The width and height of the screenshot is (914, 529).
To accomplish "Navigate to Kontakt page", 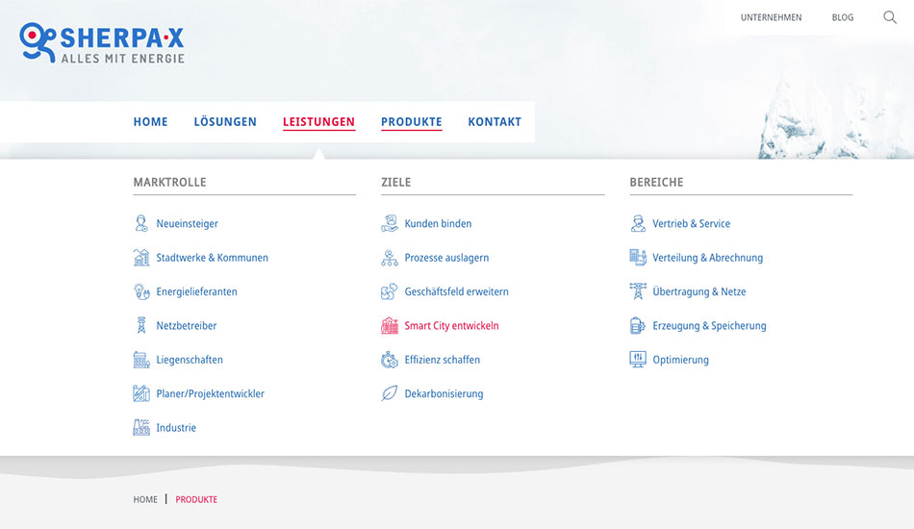I will (495, 122).
